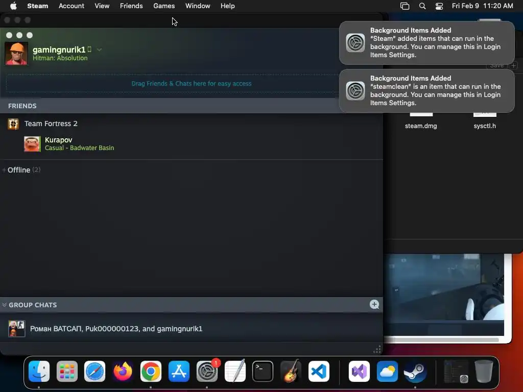The image size is (523, 392).
Task: Open the steamclean Background Items notification
Action: 426,91
